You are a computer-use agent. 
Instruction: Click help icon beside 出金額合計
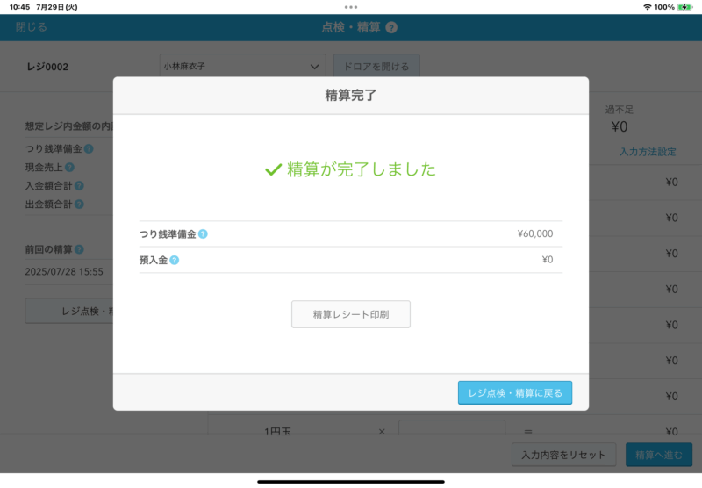(x=79, y=205)
